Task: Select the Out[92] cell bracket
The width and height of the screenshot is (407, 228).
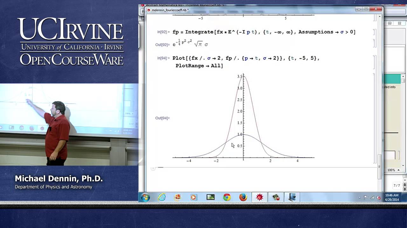Action: click(x=375, y=43)
